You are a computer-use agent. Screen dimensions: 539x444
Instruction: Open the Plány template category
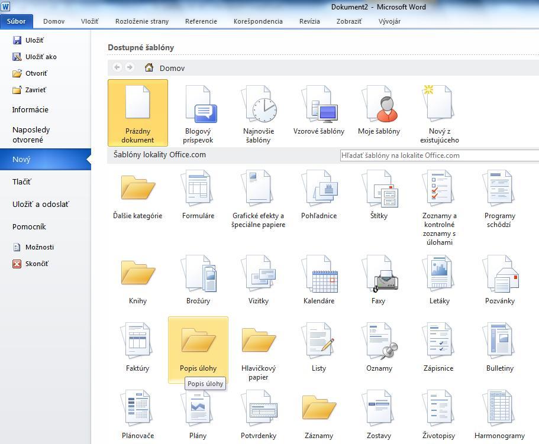[x=198, y=415]
